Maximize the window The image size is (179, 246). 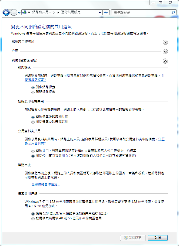click(160, 3)
